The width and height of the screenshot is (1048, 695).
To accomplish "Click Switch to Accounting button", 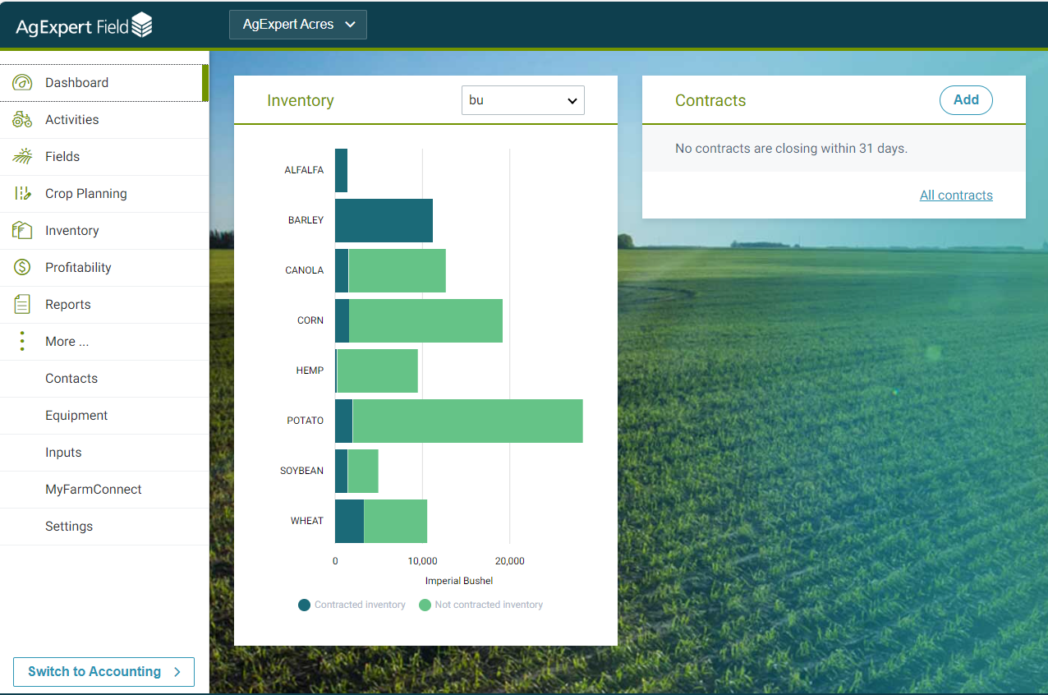I will (103, 672).
